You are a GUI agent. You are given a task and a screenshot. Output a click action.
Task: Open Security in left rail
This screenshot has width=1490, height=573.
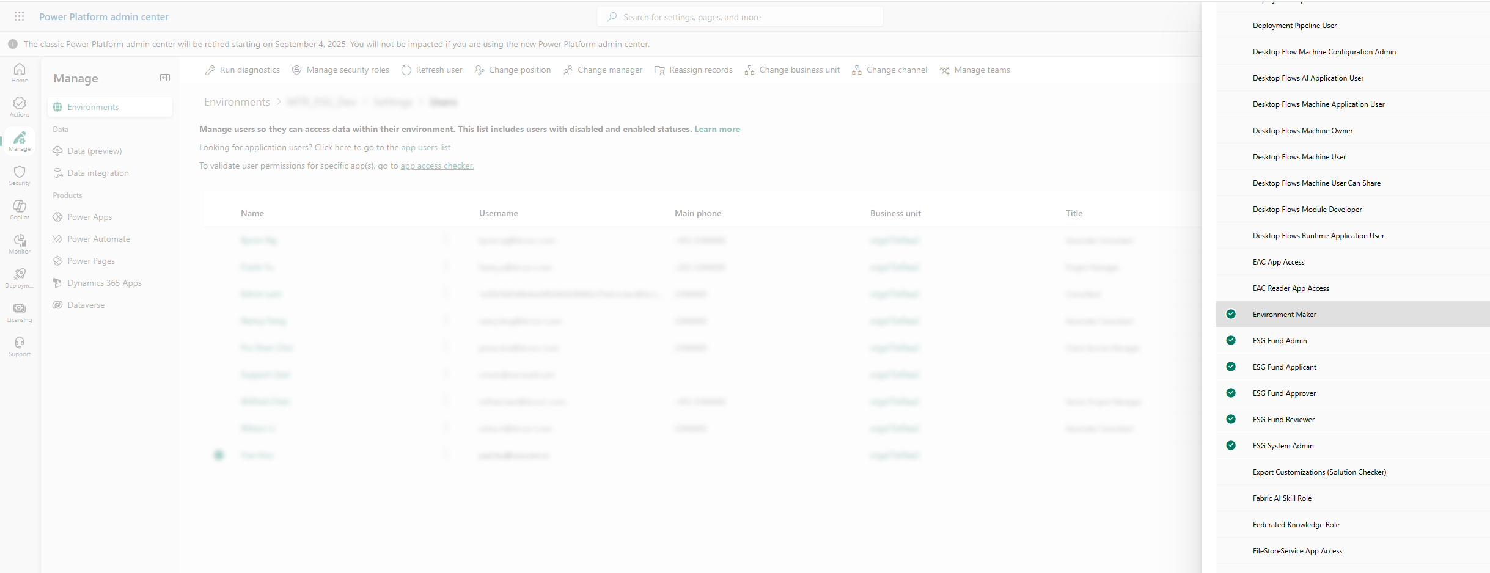click(20, 175)
